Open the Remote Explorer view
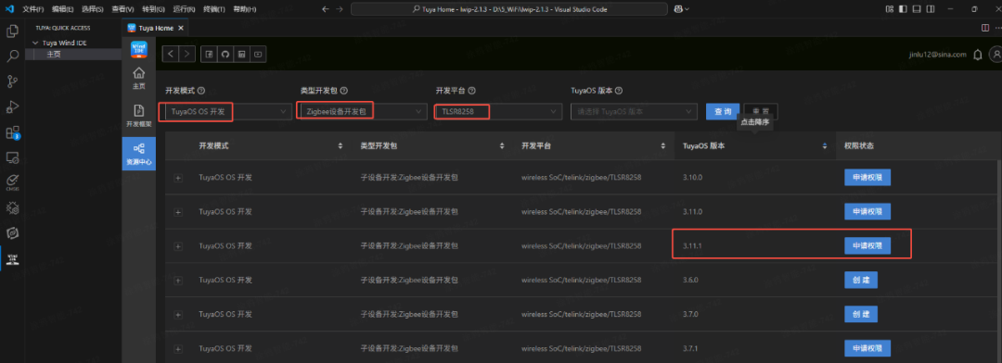This screenshot has width=1002, height=363. (11, 156)
